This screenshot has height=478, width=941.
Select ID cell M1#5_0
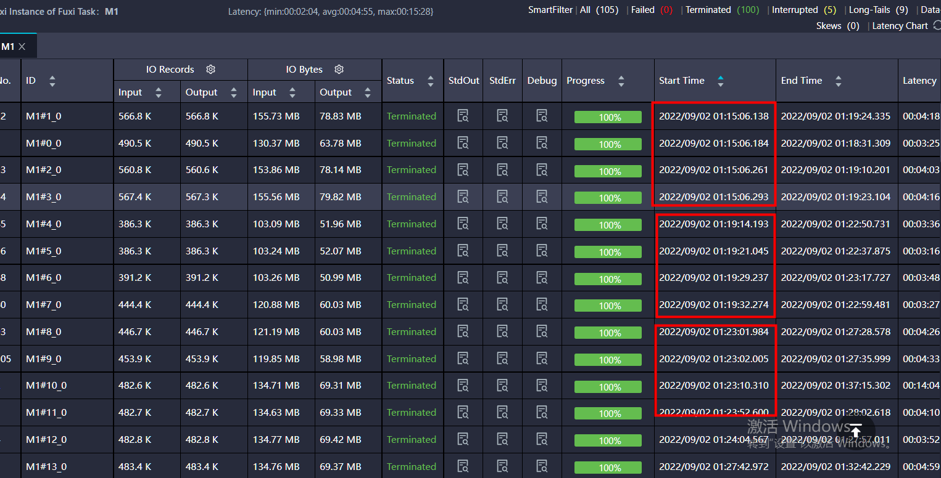click(x=44, y=251)
